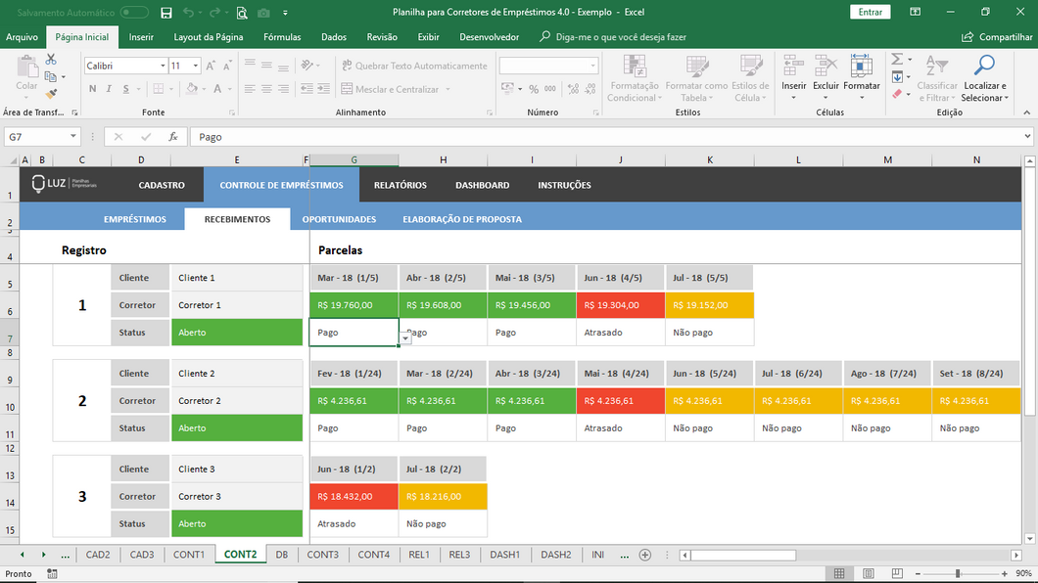The width and height of the screenshot is (1038, 583).
Task: Toggle right text alignment
Action: [x=283, y=89]
